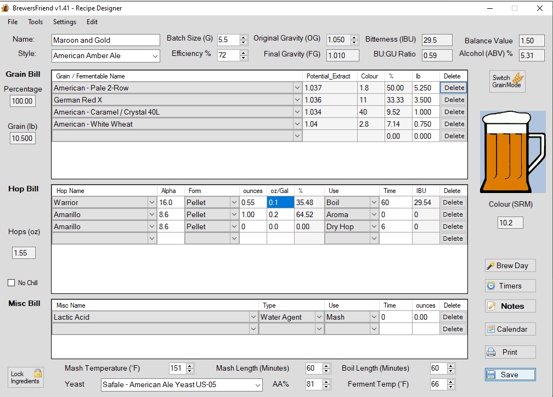The image size is (553, 397).
Task: Delete the Lactic Acid misc row
Action: (x=453, y=317)
